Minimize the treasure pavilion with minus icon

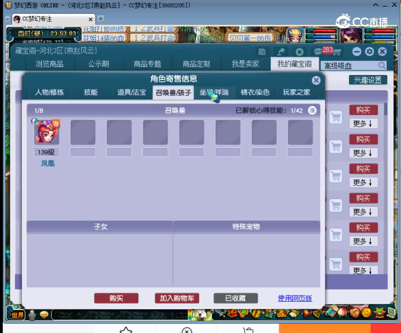pos(357,51)
